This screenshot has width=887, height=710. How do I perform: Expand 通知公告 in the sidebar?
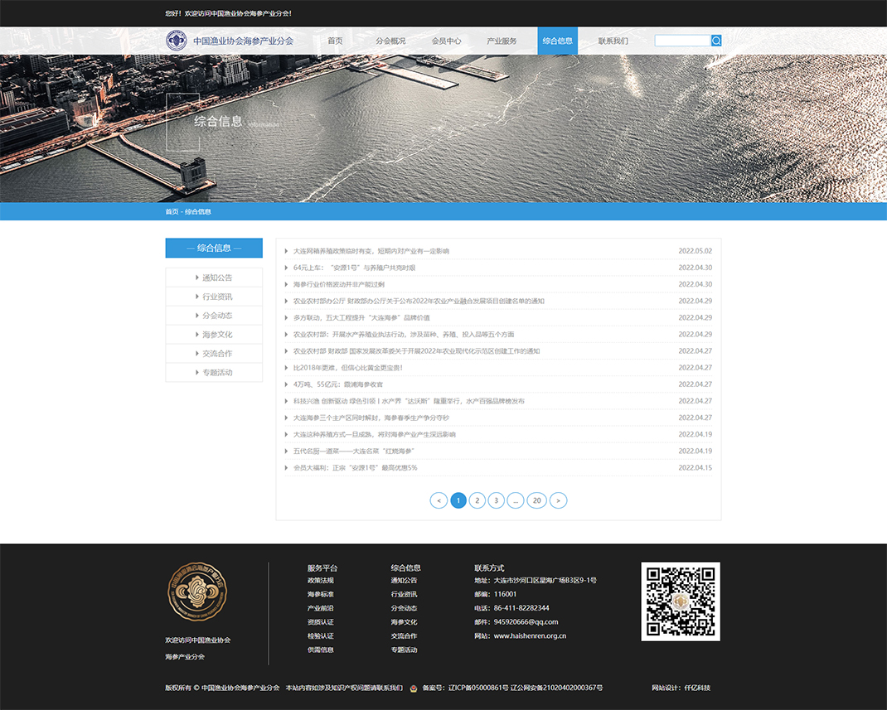[x=216, y=278]
